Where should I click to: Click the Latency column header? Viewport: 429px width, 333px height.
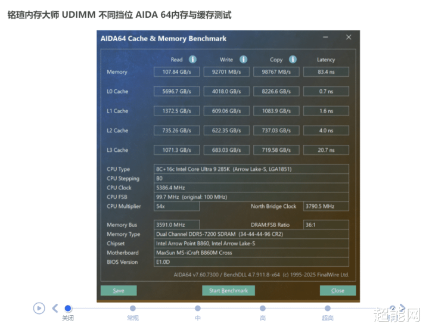[326, 60]
